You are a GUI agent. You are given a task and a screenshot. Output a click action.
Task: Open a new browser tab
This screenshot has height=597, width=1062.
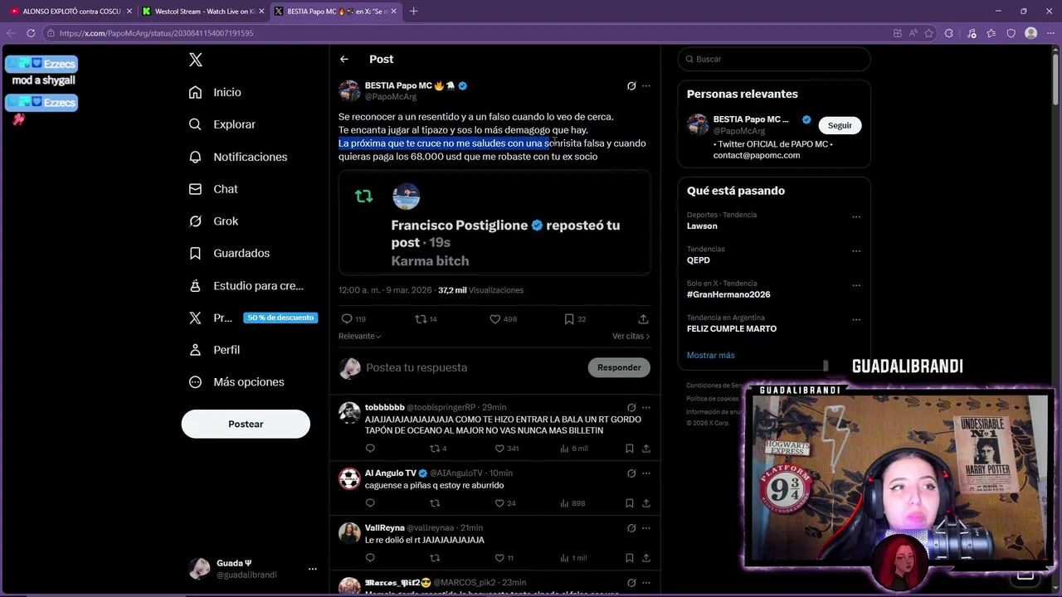[x=413, y=12]
